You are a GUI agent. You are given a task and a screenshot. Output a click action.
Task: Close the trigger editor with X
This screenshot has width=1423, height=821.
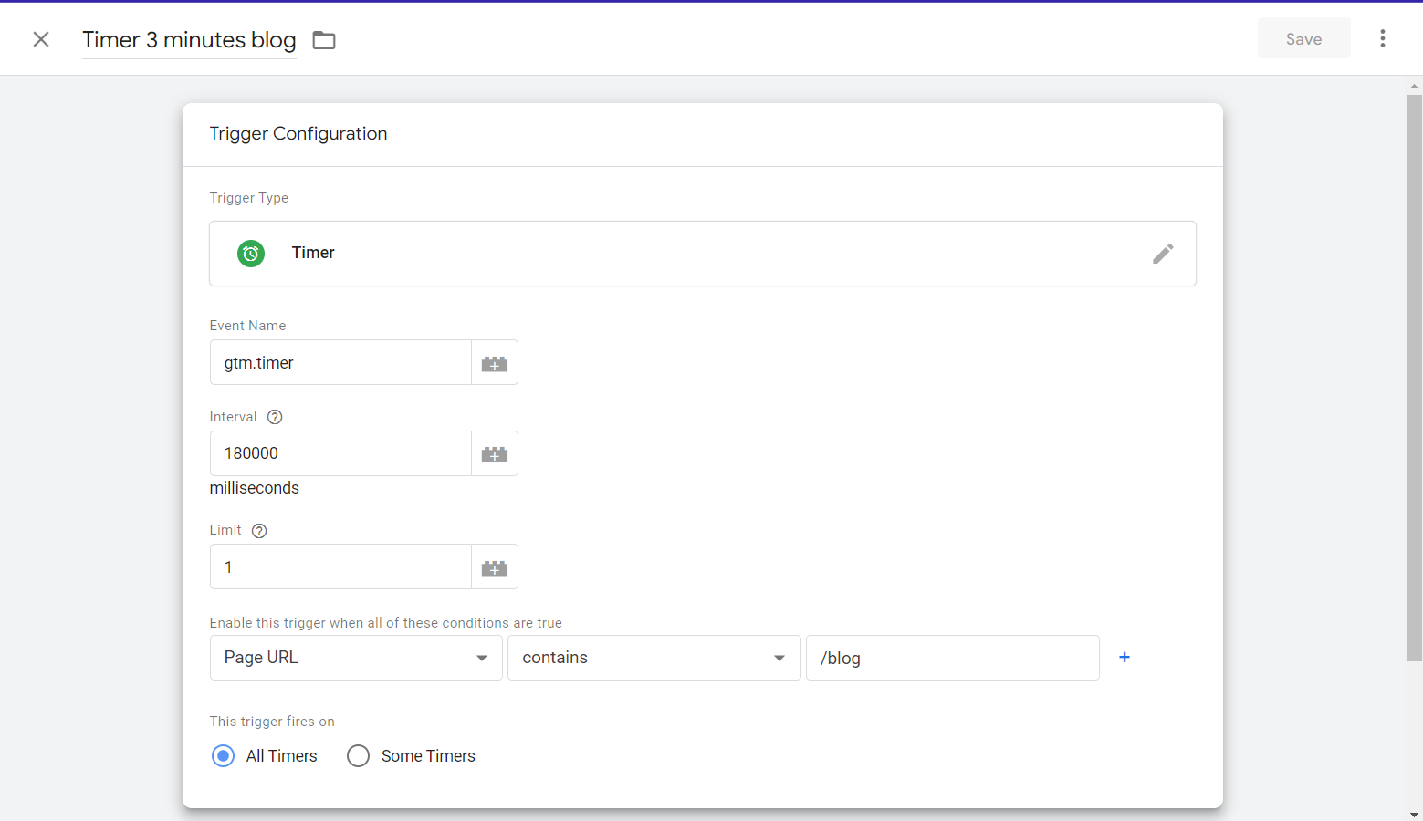pos(41,39)
